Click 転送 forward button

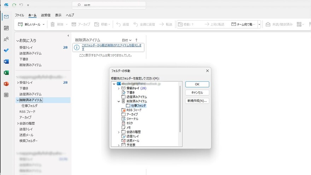click(166, 24)
